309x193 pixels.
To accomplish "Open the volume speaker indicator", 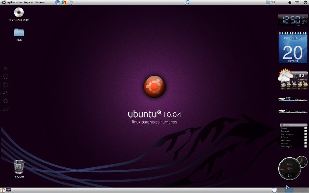I will (x=290, y=2).
